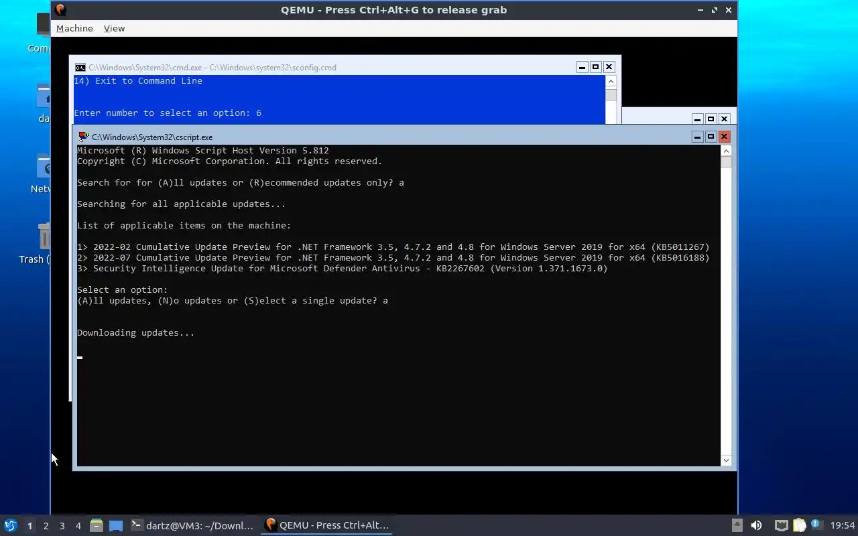Open the LXQt start menu bird icon
This screenshot has height=536, width=858.
(11, 525)
